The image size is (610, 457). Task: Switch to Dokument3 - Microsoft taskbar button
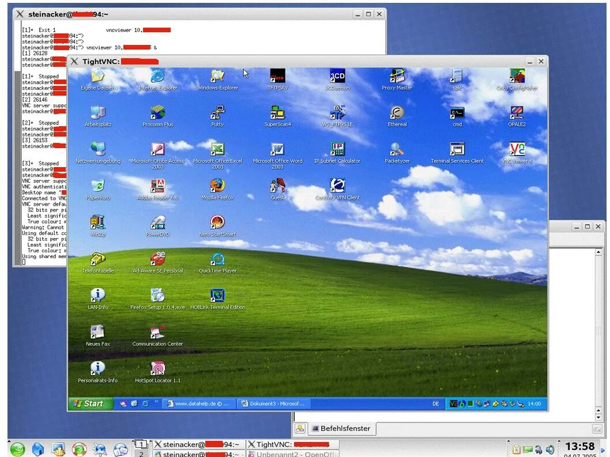[273, 404]
